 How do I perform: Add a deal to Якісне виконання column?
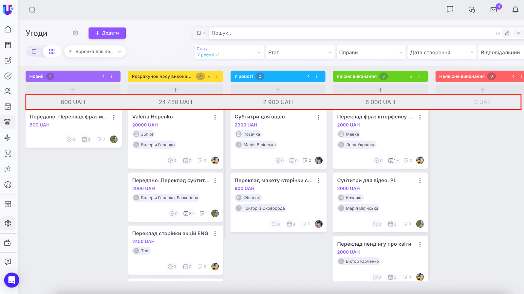point(381,90)
